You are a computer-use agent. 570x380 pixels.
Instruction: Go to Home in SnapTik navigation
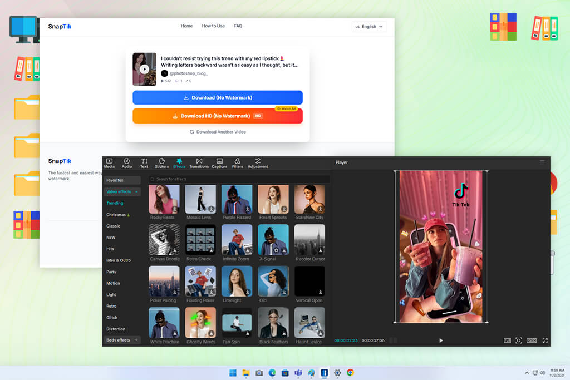point(186,26)
